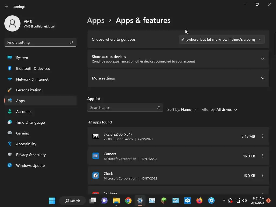276x207 pixels.
Task: Select the Apps category in sidebar
Action: pos(40,101)
